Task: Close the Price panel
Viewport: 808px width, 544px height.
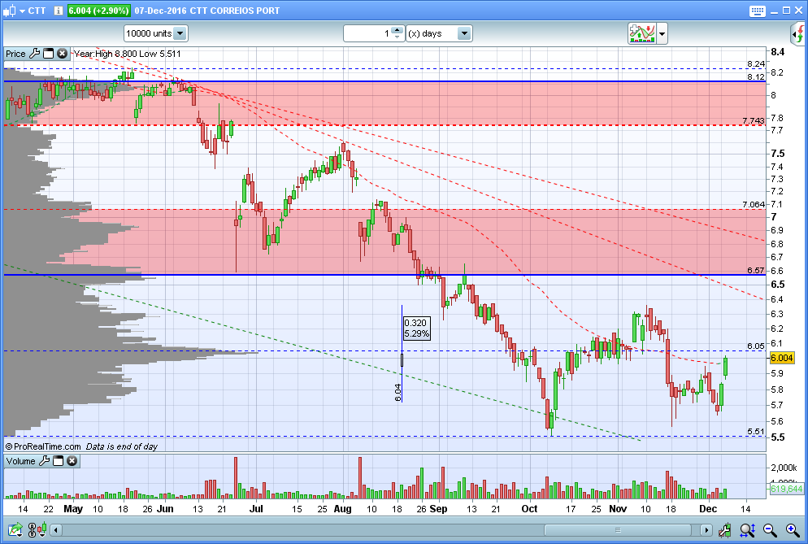Action: 63,53
